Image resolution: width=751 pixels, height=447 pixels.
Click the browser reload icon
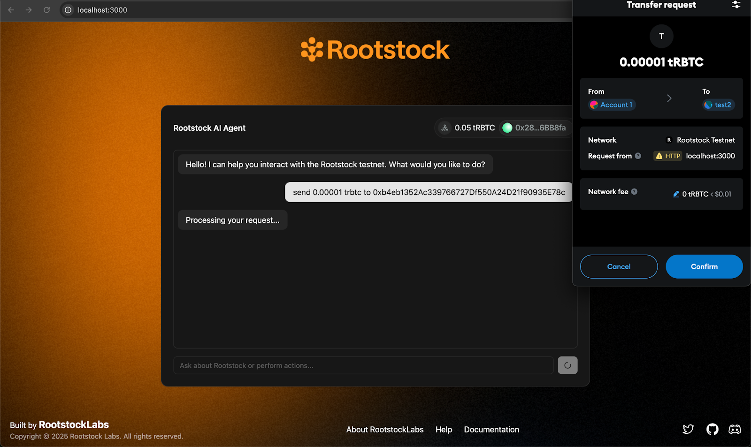click(46, 10)
